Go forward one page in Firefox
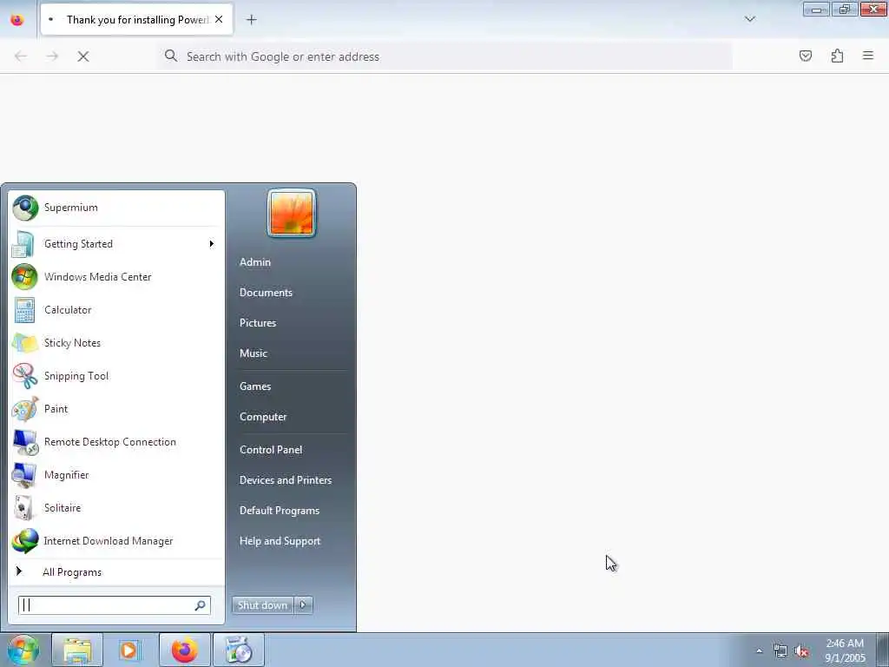Screen dimensions: 889x667 [52, 56]
